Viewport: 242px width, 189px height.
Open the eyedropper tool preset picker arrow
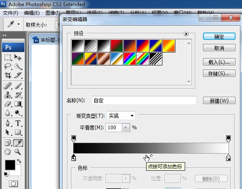coord(19,24)
